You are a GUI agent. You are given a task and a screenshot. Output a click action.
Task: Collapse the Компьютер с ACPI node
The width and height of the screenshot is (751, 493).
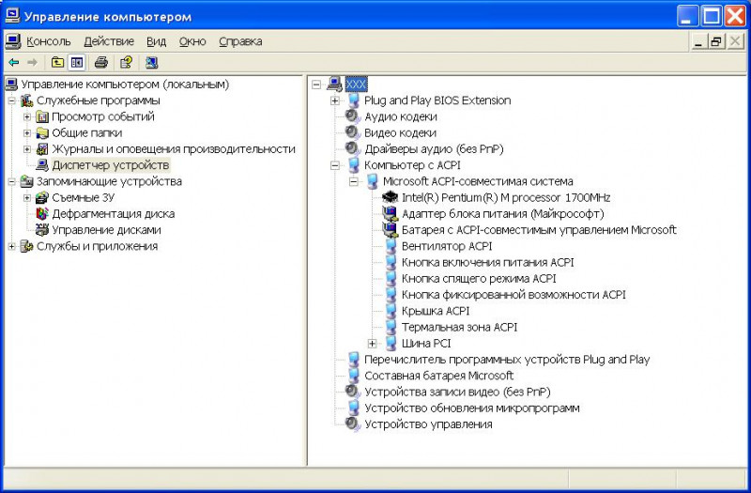click(335, 165)
